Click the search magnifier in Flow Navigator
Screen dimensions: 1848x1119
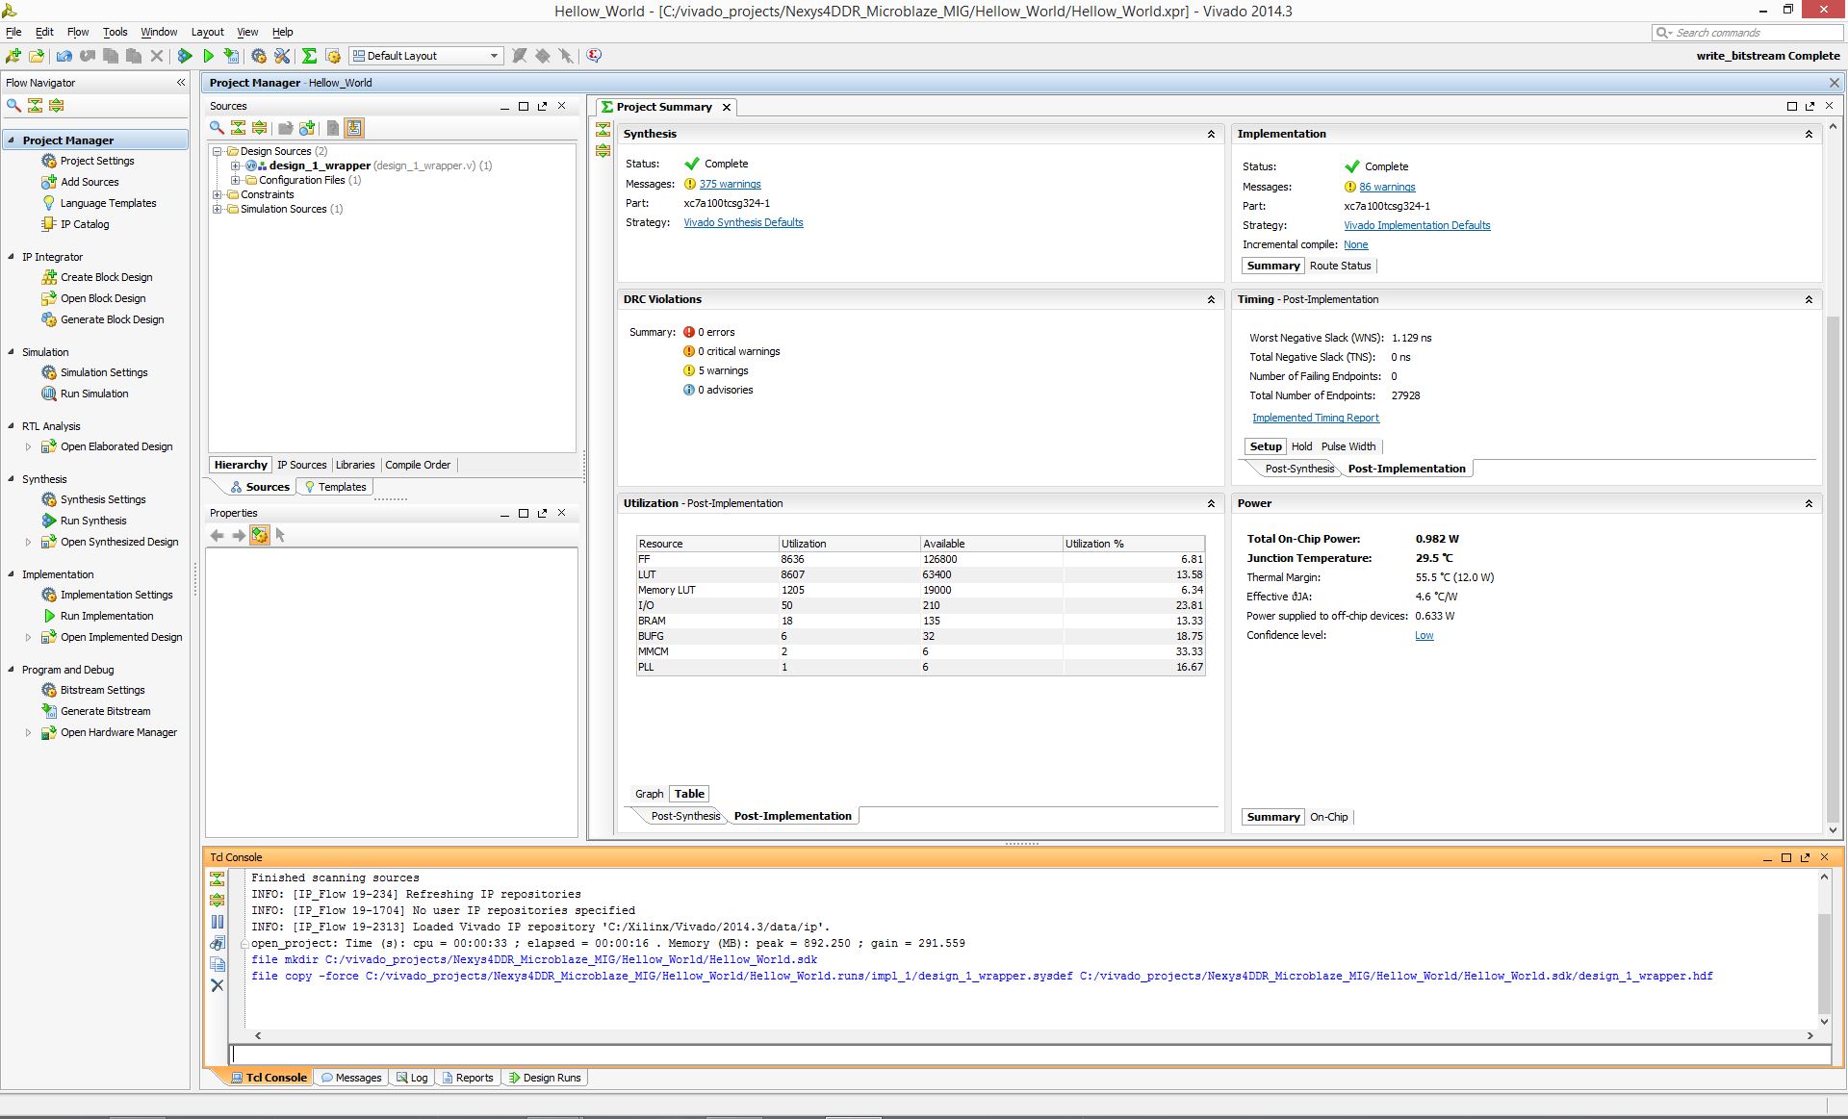coord(13,105)
